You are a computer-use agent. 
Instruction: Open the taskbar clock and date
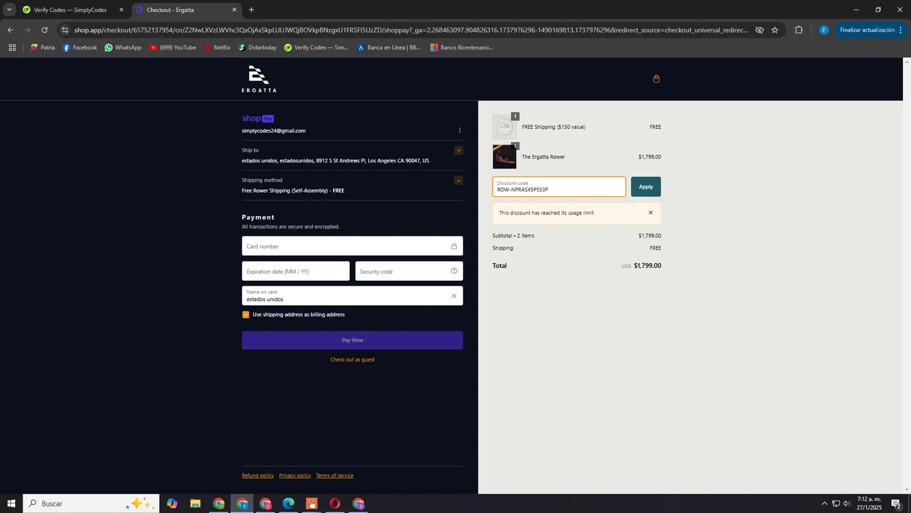tap(869, 503)
